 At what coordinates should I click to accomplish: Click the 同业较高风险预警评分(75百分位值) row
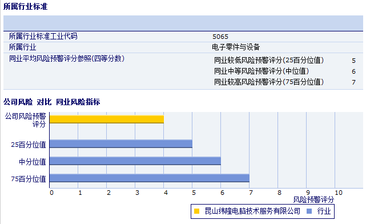point(285,82)
